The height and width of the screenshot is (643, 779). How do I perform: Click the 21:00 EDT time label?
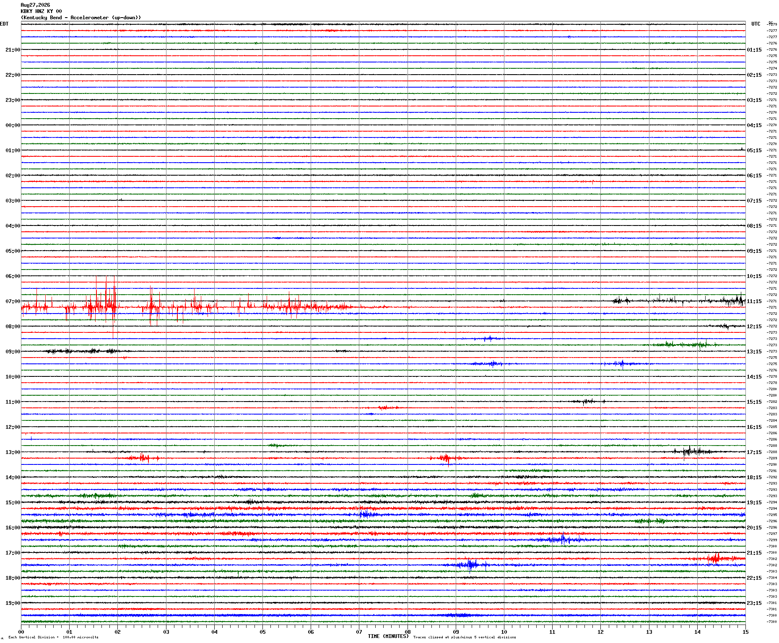[x=13, y=50]
